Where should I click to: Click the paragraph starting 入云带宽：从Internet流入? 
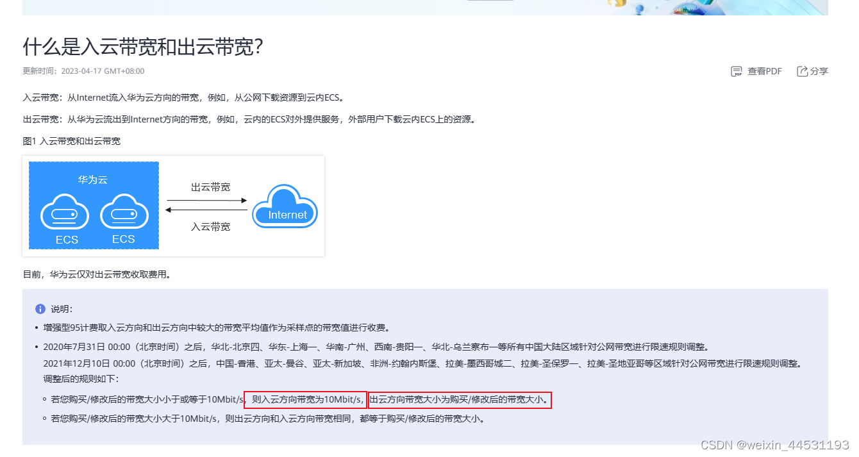point(185,98)
